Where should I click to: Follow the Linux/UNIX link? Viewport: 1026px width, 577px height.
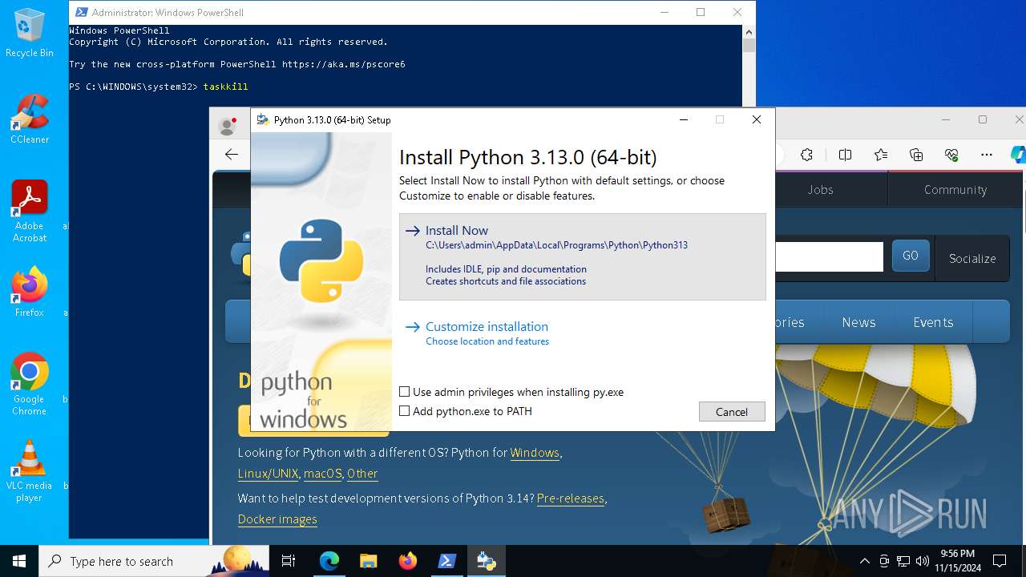[268, 474]
